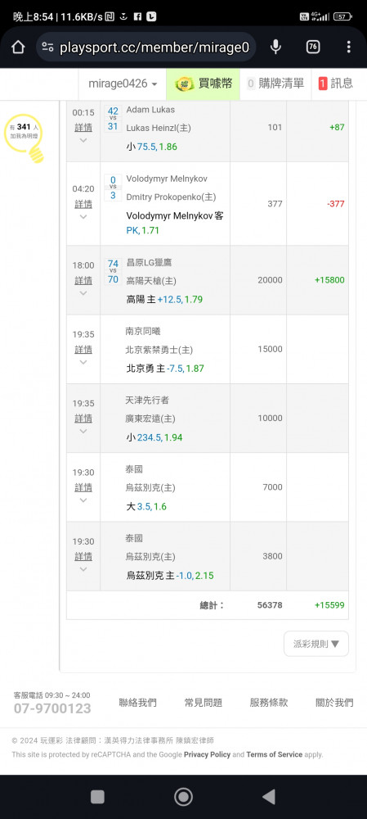The height and width of the screenshot is (819, 367).
Task: Tap the site settings icon in address bar
Action: pyautogui.click(x=47, y=48)
